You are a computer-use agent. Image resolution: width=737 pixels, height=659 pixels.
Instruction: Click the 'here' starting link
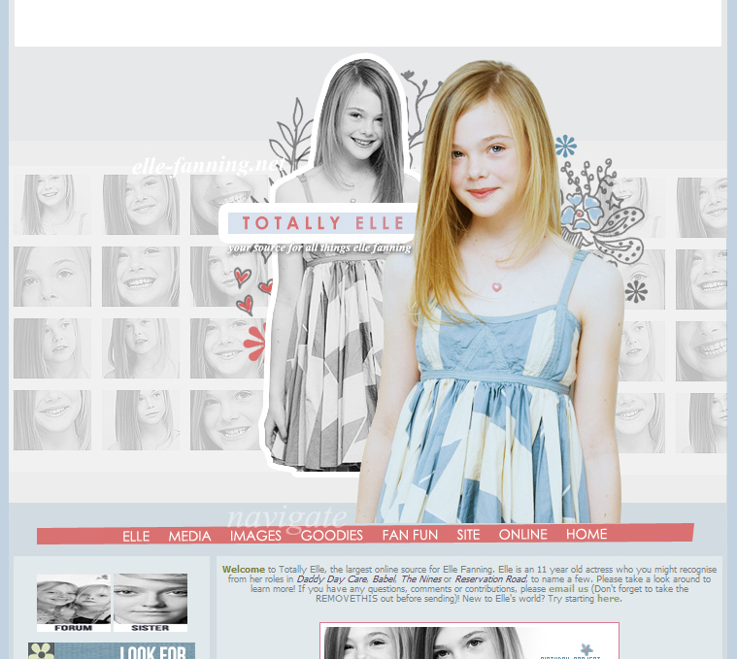608,599
